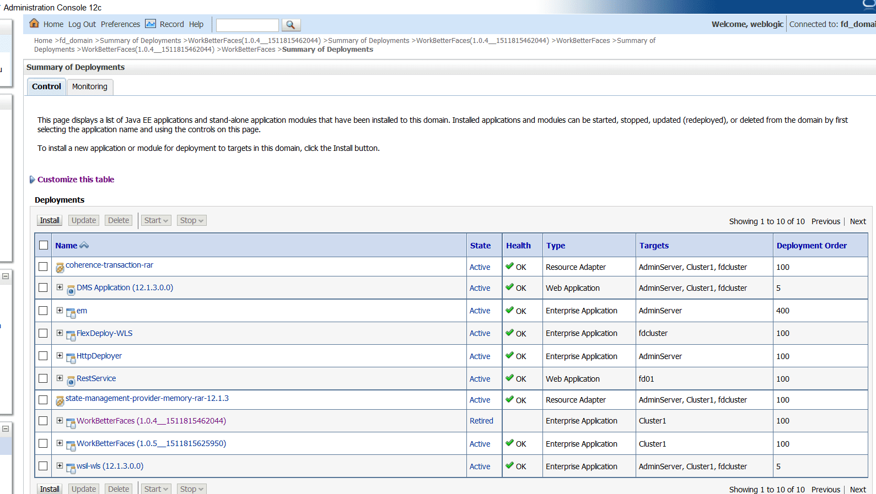Toggle the select-all checkbox in table header
Image resolution: width=876 pixels, height=494 pixels.
coord(44,245)
